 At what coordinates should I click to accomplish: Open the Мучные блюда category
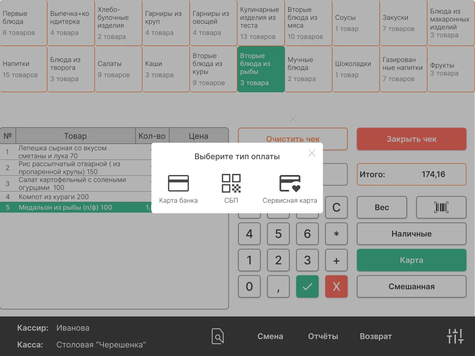click(309, 69)
